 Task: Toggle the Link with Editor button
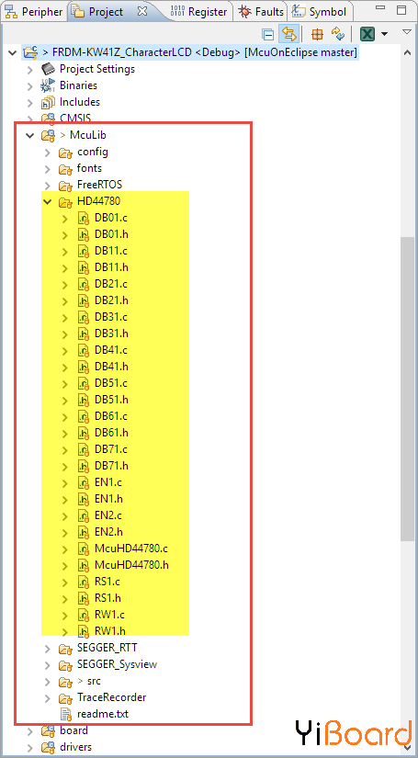pos(288,34)
